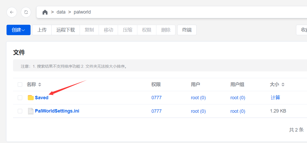Click the back arrow navigation button
The image size is (307, 143).
point(12,12)
